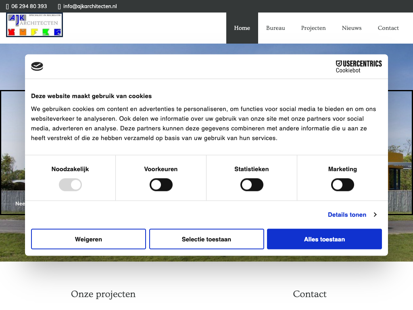The height and width of the screenshot is (310, 413).
Task: Toggle the Noodzakelijk cookies switch
Action: click(x=70, y=185)
